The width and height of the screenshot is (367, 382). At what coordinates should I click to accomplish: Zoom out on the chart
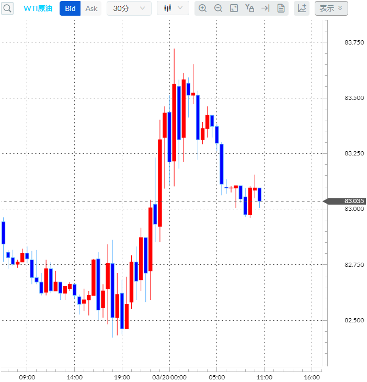tap(218, 8)
